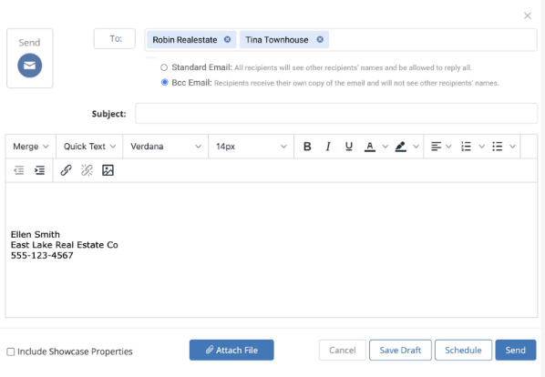The width and height of the screenshot is (545, 377).
Task: Increase indent with the indent icon
Action: pos(39,170)
